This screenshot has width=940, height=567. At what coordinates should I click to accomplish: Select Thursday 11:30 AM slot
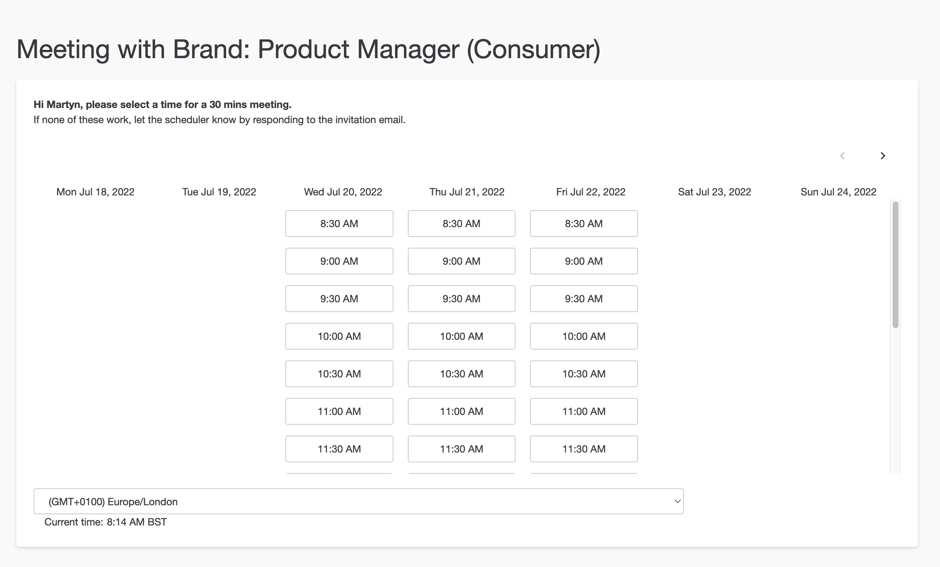coord(461,449)
